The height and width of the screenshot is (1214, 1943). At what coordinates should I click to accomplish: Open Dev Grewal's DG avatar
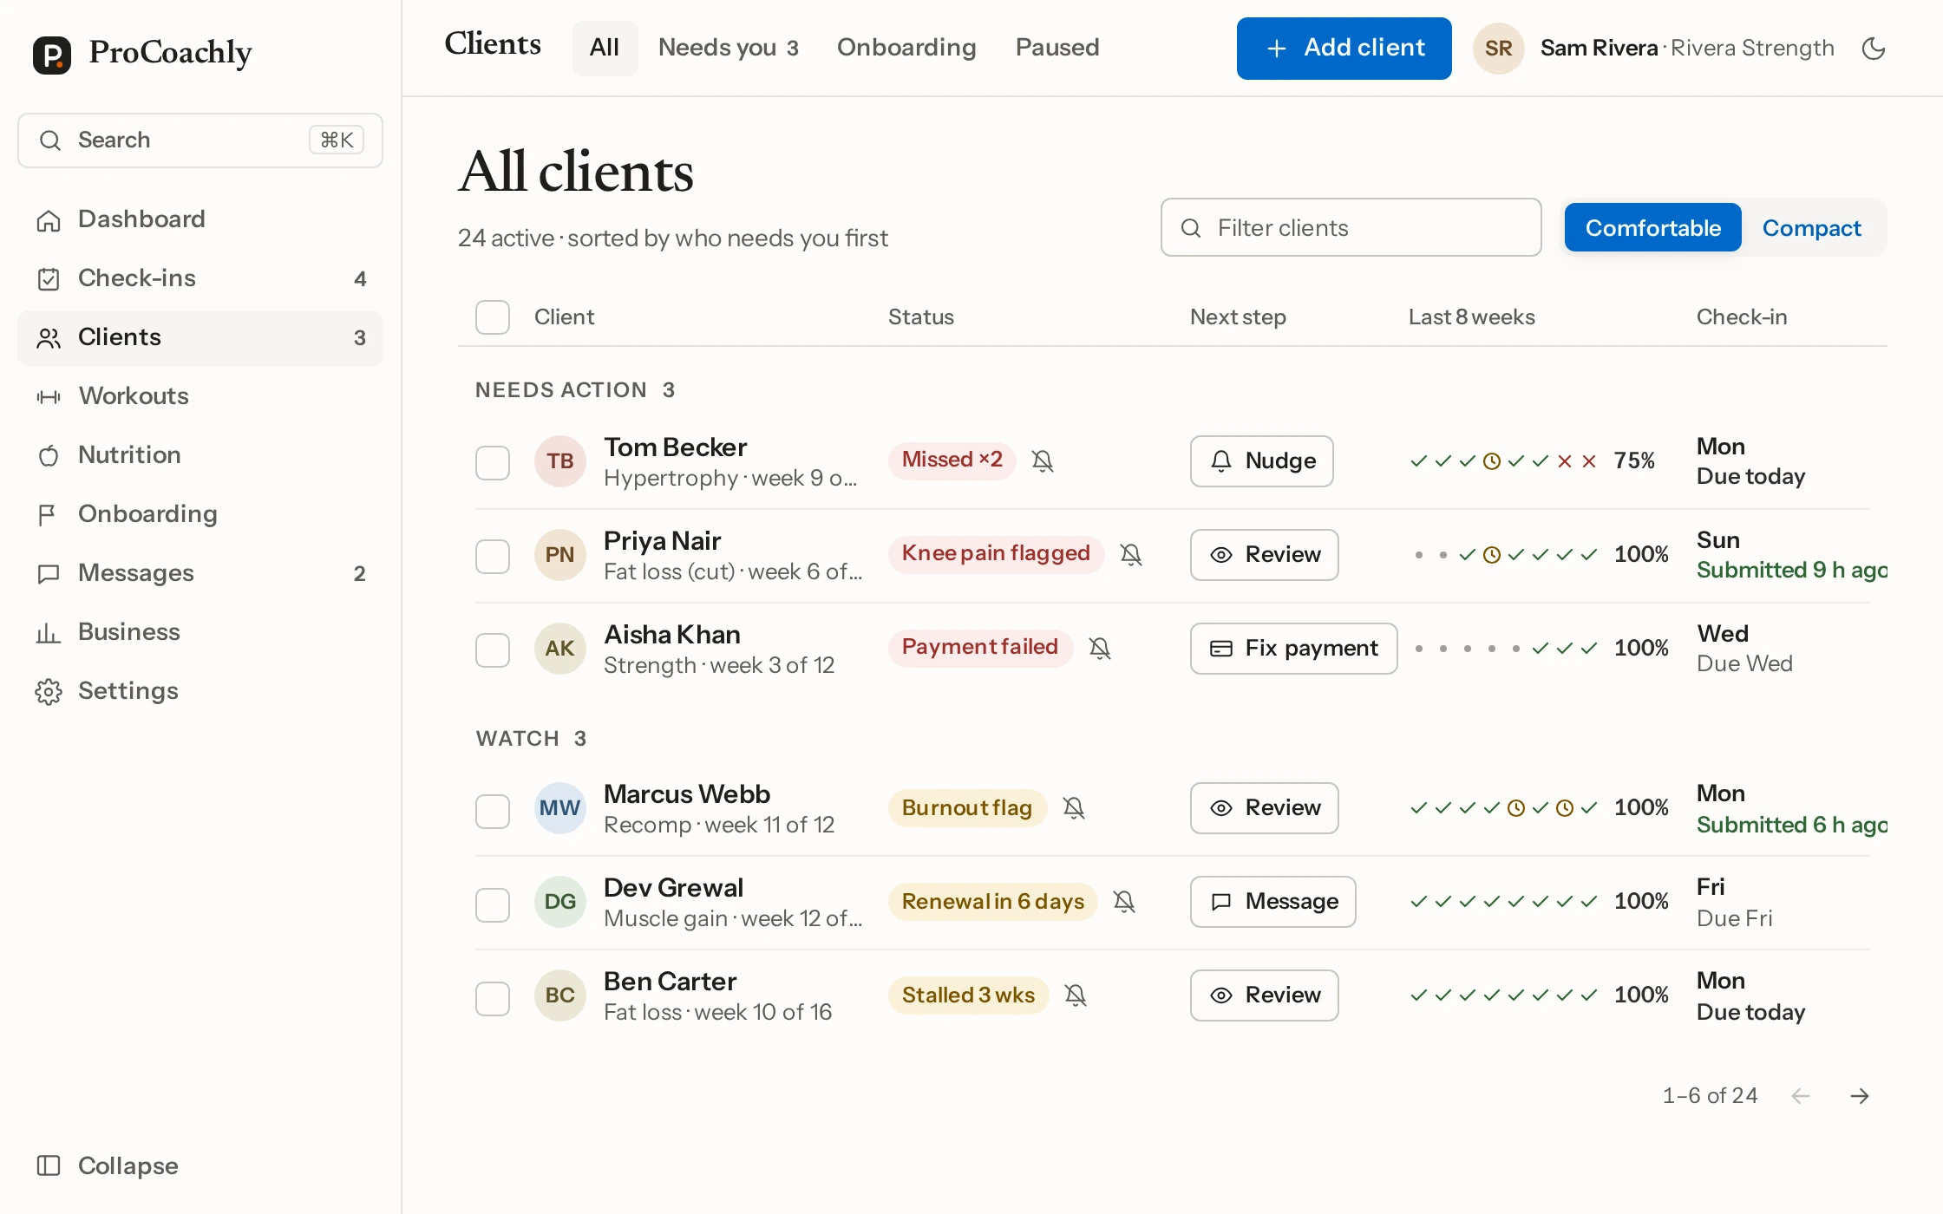click(x=560, y=902)
